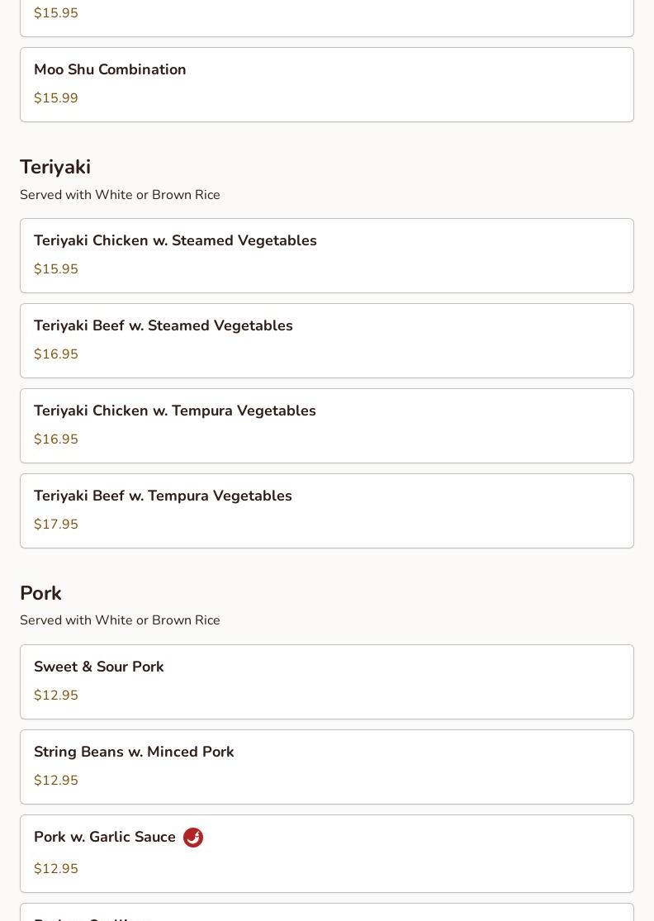Image resolution: width=654 pixels, height=921 pixels.
Task: Select the Sweet & Sour Pork item
Action: point(326,681)
